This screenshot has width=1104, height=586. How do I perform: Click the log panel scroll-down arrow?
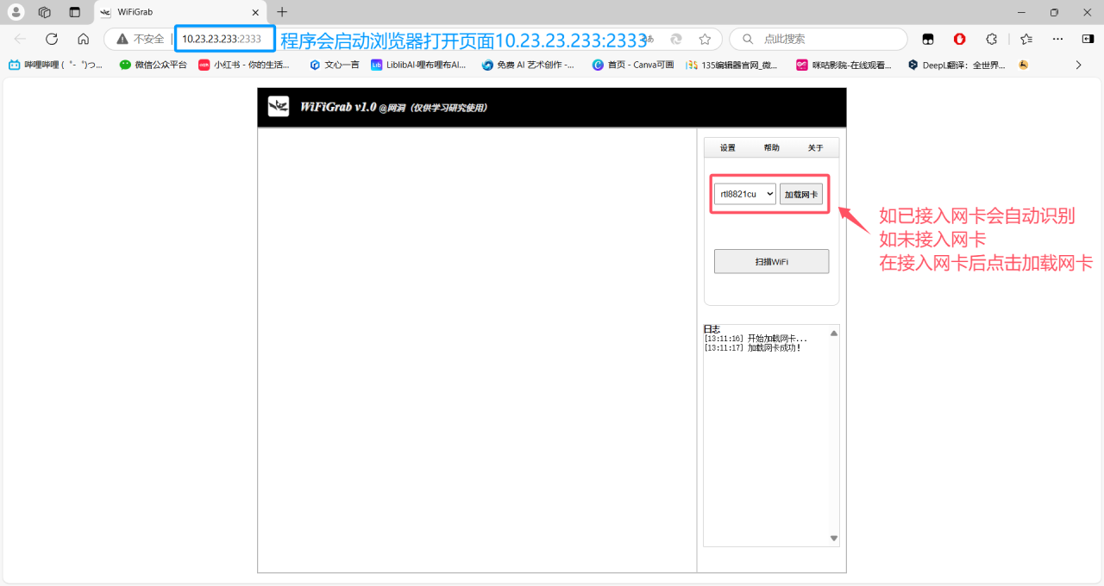(x=834, y=539)
